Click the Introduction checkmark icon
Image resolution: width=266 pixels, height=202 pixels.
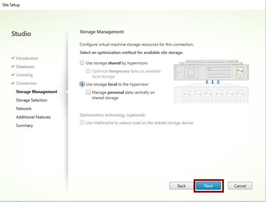point(13,58)
